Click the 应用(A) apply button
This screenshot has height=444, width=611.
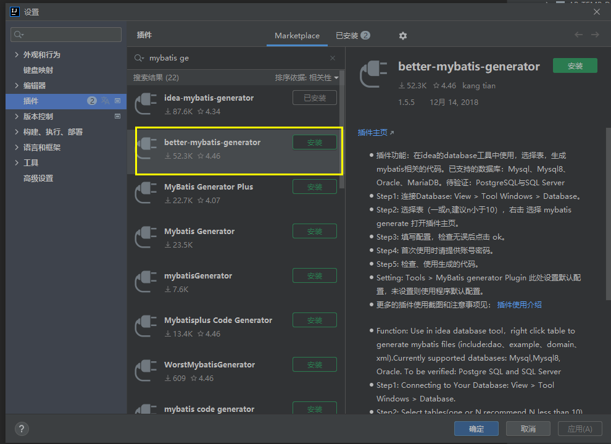coord(580,429)
